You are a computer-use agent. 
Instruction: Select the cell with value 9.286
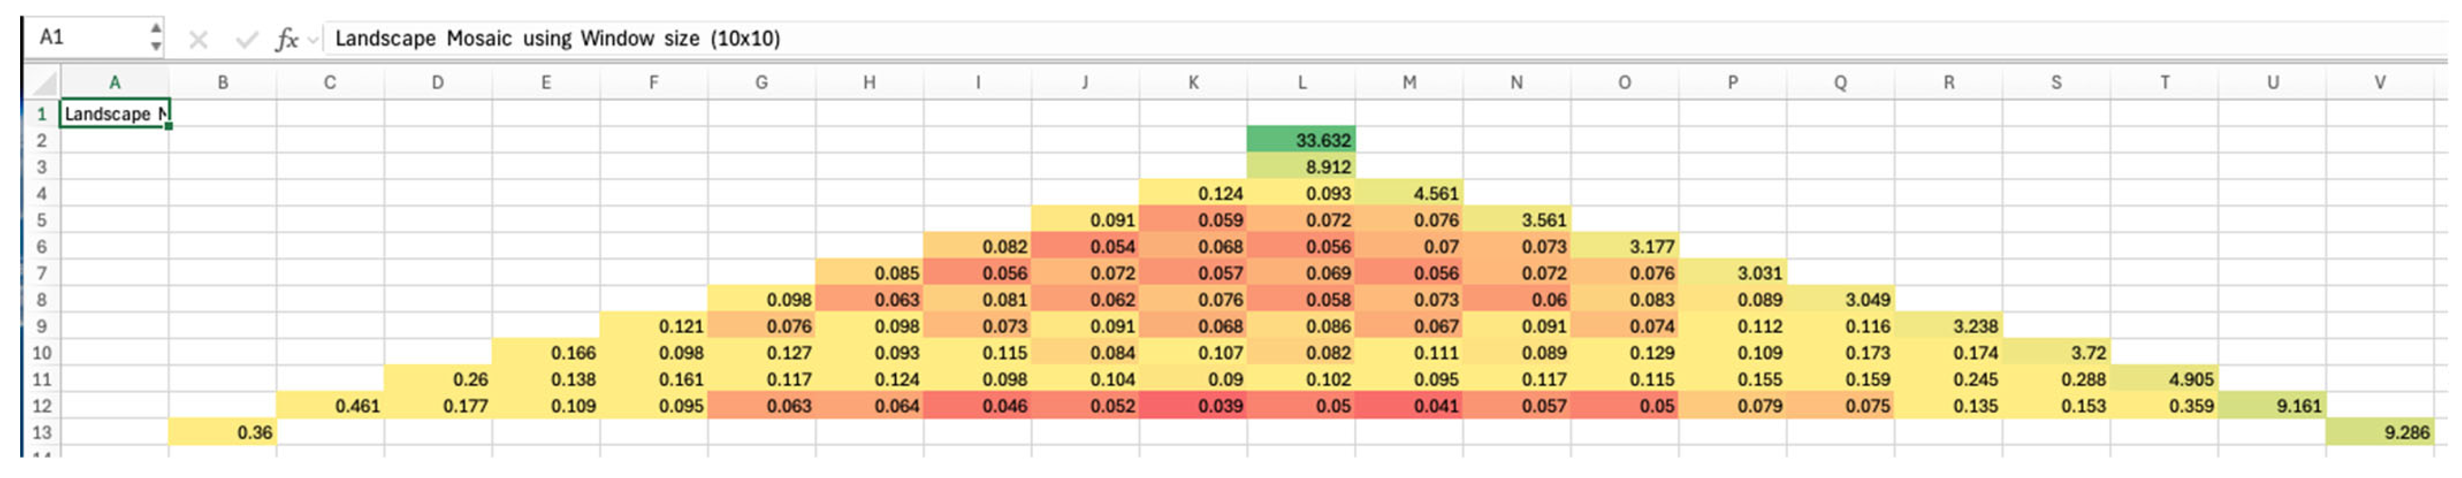(x=2379, y=432)
